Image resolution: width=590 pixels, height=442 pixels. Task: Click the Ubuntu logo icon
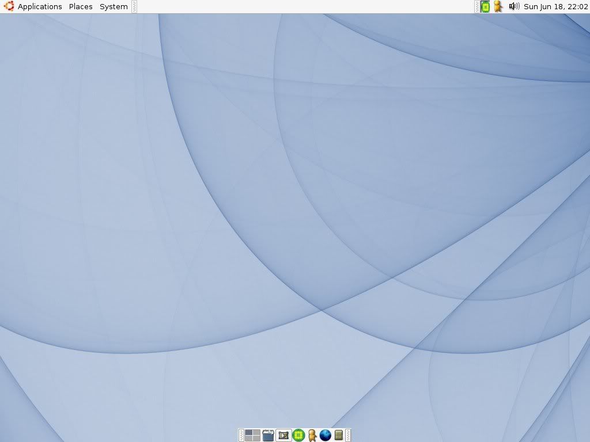[x=9, y=7]
